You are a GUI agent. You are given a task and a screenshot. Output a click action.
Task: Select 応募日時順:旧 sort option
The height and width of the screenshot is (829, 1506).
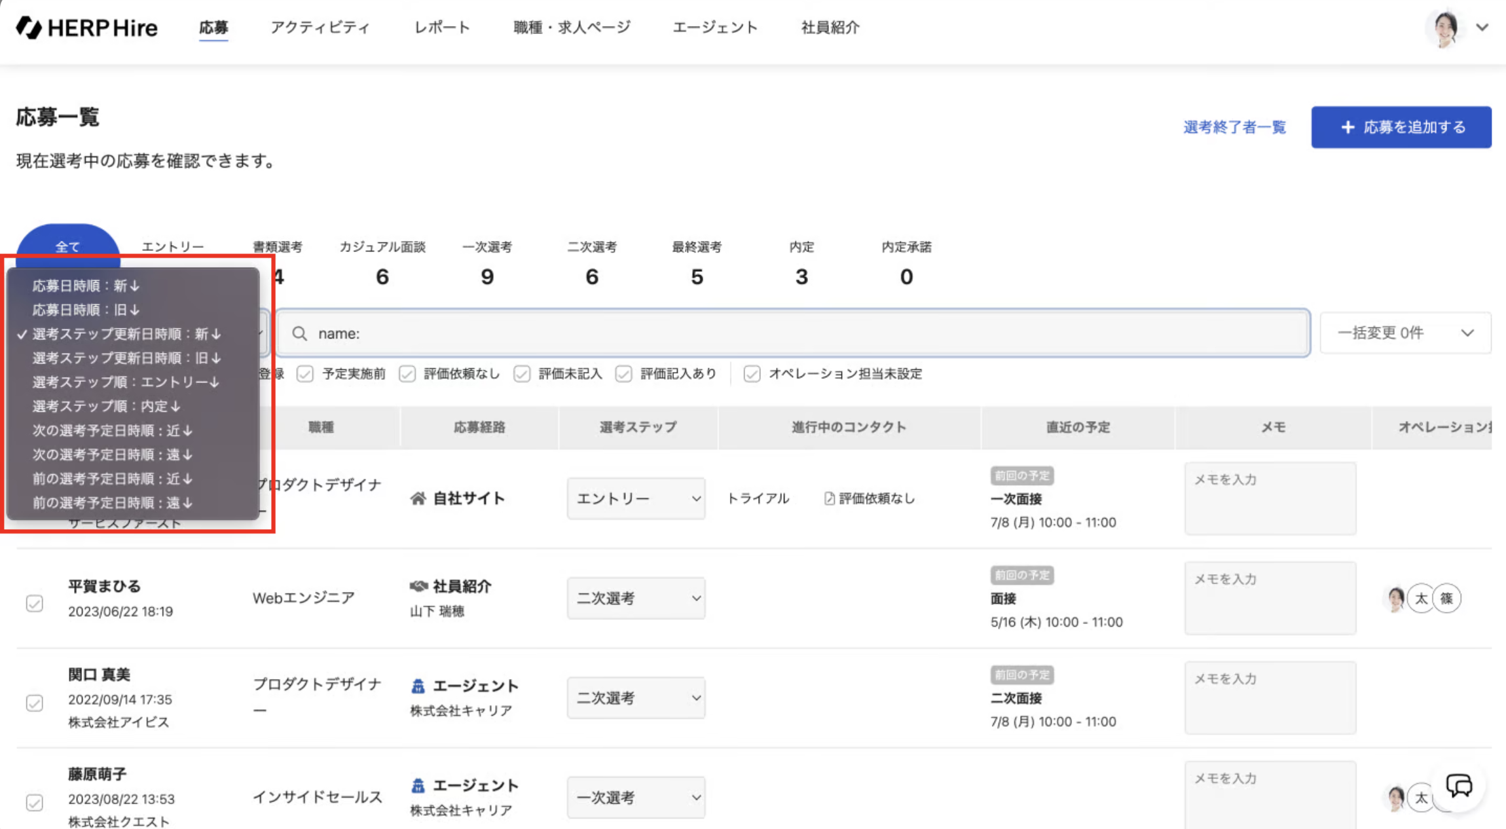click(86, 310)
